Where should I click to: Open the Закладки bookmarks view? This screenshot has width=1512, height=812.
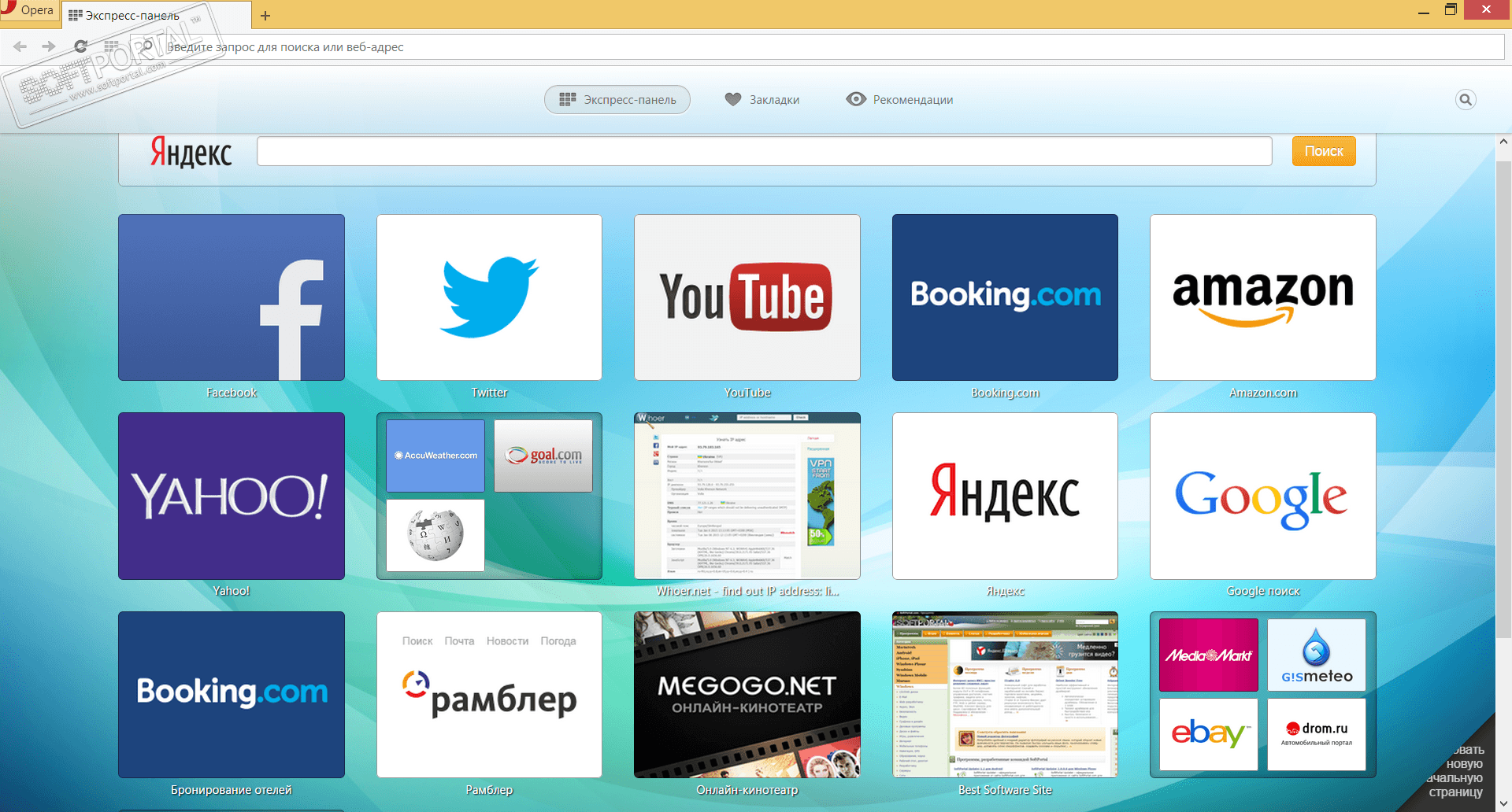[x=762, y=100]
